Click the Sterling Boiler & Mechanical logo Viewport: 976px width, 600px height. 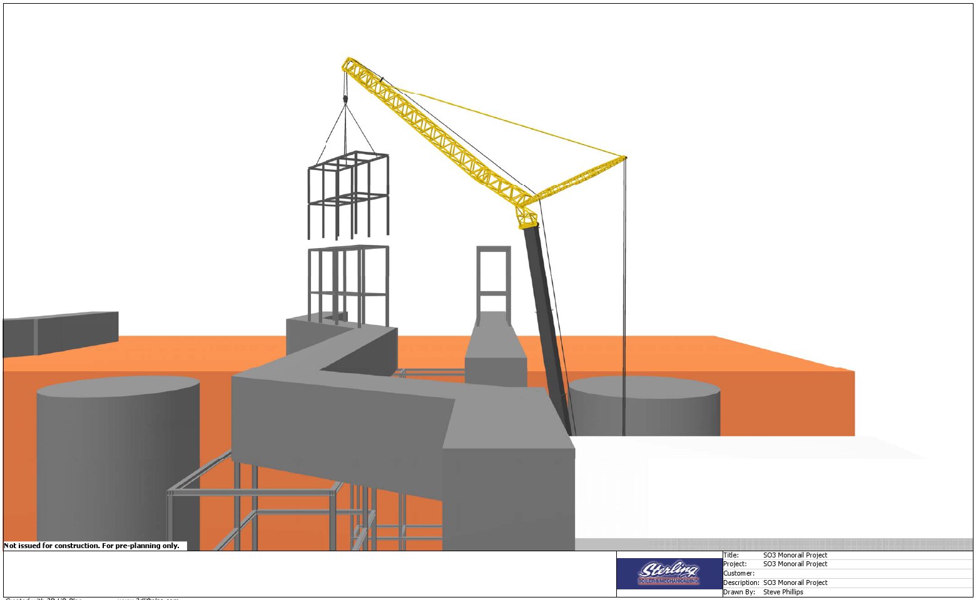coord(669,573)
